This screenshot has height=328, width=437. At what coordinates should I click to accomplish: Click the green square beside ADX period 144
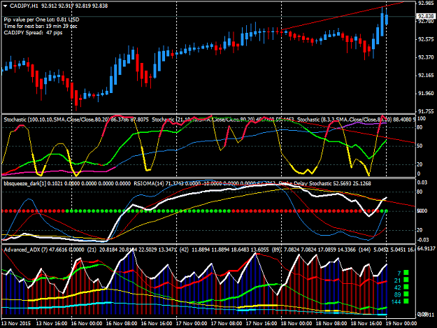pyautogui.click(x=406, y=301)
